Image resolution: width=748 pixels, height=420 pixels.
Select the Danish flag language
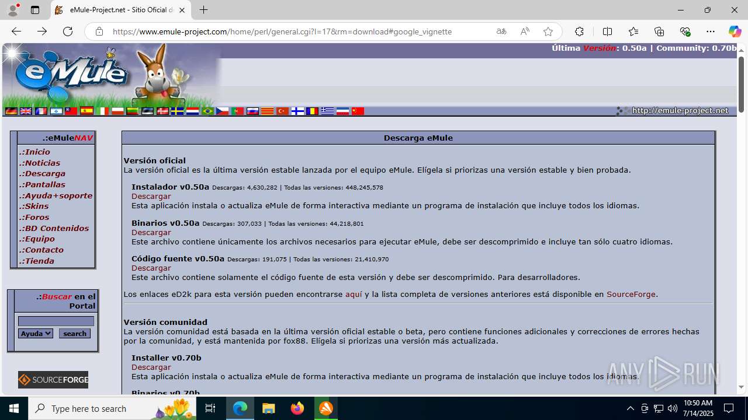(162, 111)
